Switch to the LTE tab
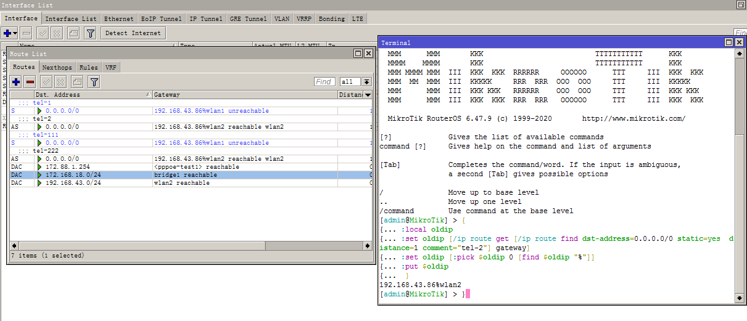747x321 pixels. tap(358, 19)
